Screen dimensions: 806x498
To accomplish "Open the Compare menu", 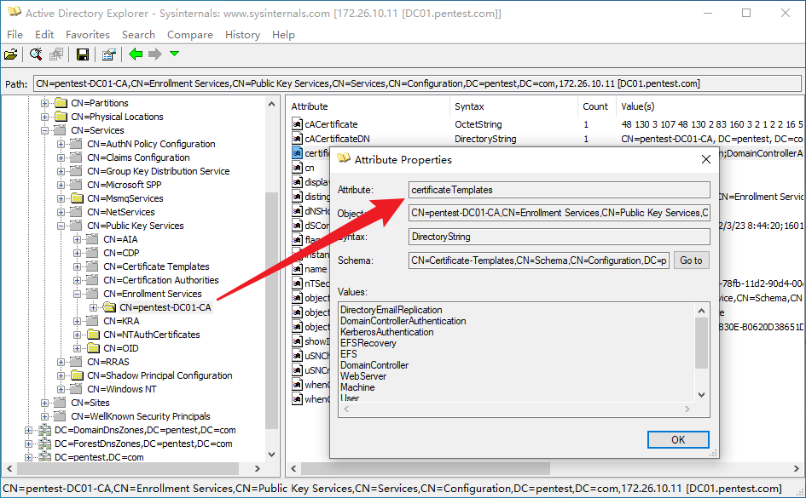I will click(x=189, y=34).
